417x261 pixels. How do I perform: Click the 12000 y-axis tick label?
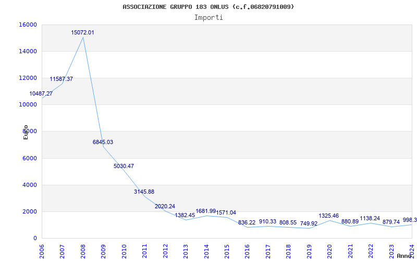point(28,78)
